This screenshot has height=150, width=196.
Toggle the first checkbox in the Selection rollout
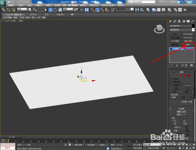[172, 79]
